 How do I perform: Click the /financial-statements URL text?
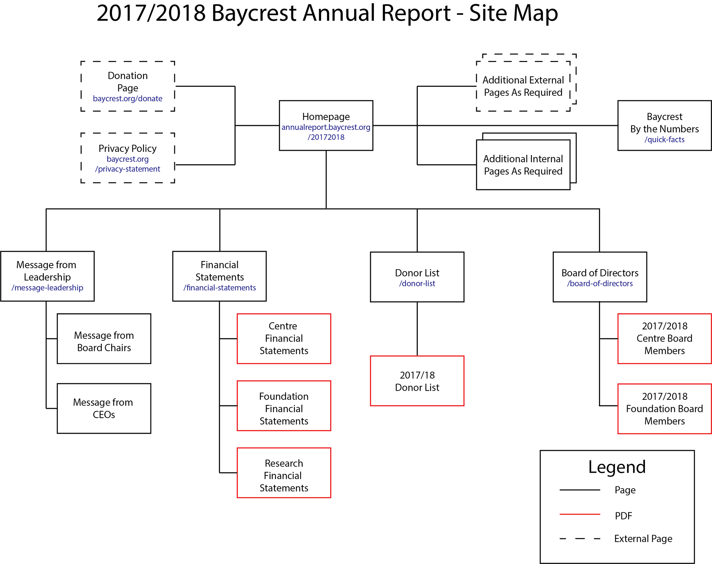click(x=220, y=288)
